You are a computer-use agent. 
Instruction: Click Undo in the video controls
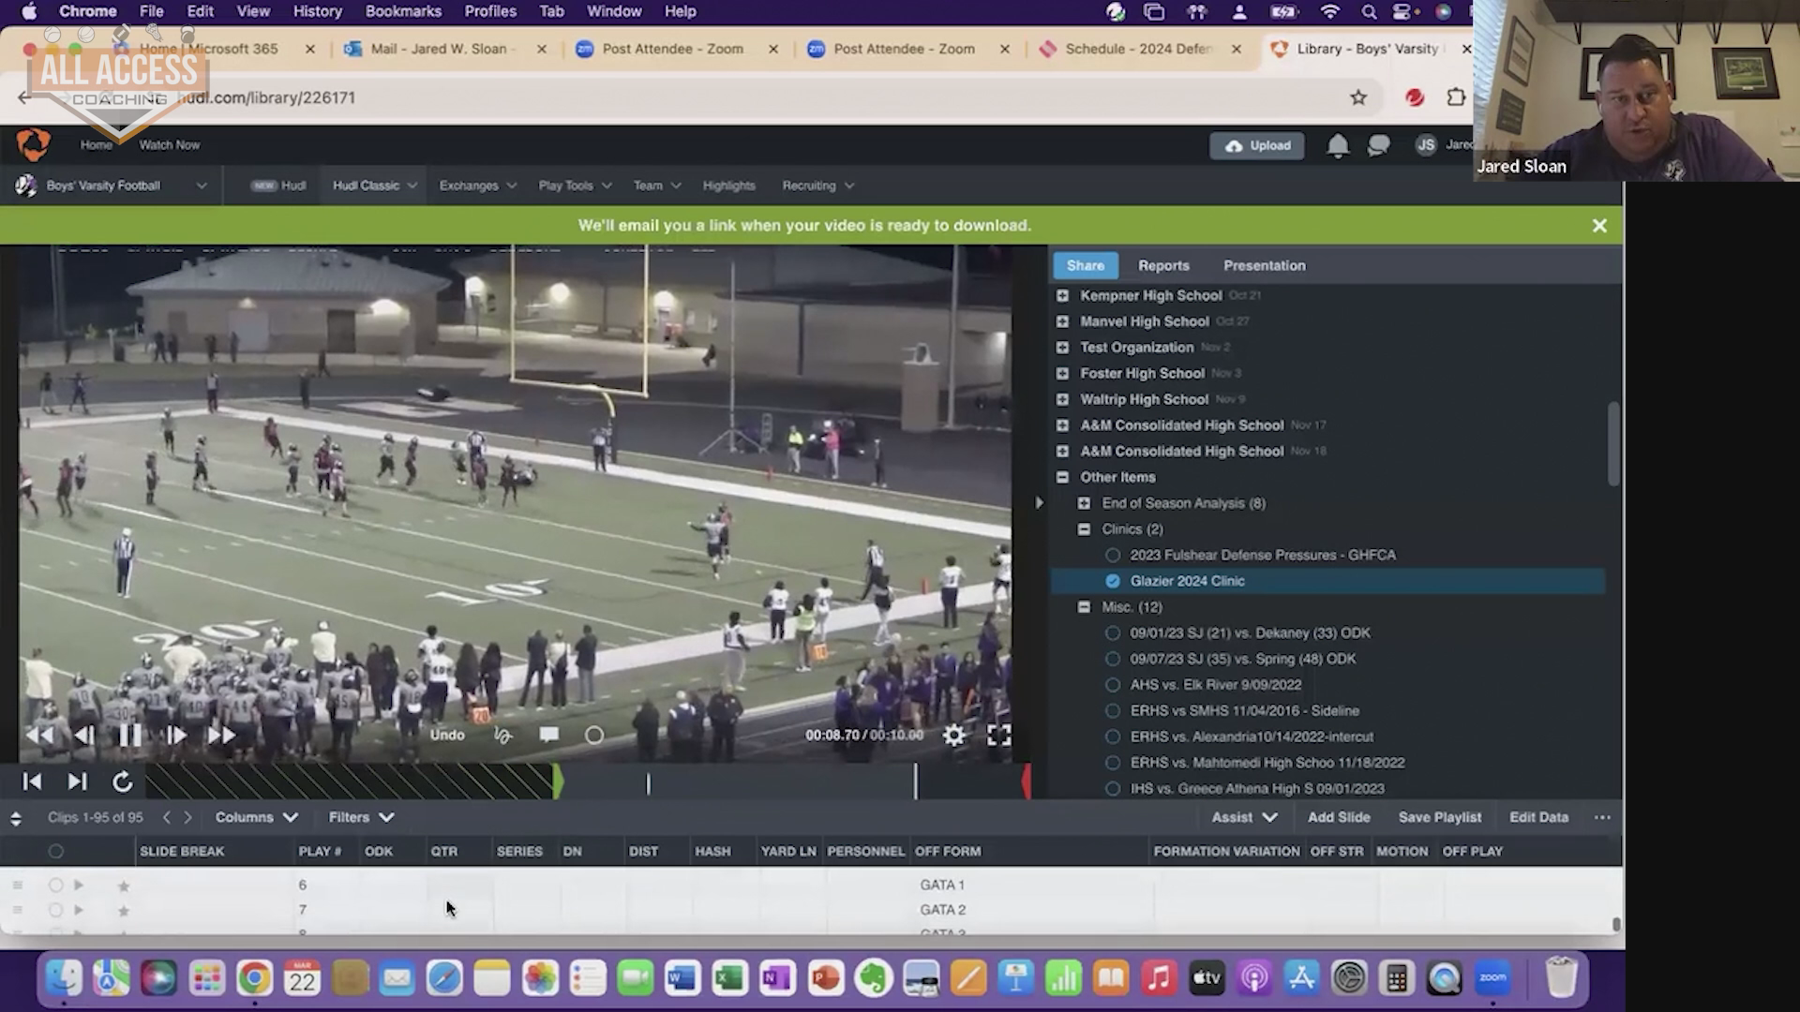pos(447,735)
